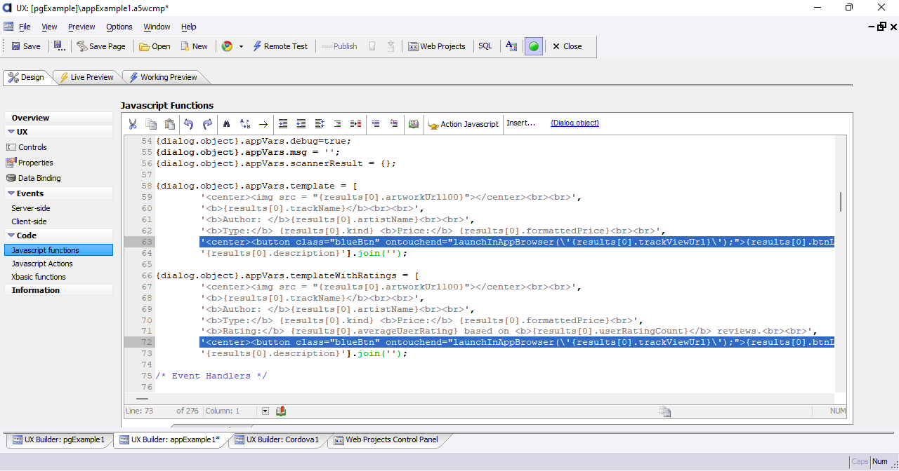Open the Preview menu
The width and height of the screenshot is (899, 471).
point(81,27)
